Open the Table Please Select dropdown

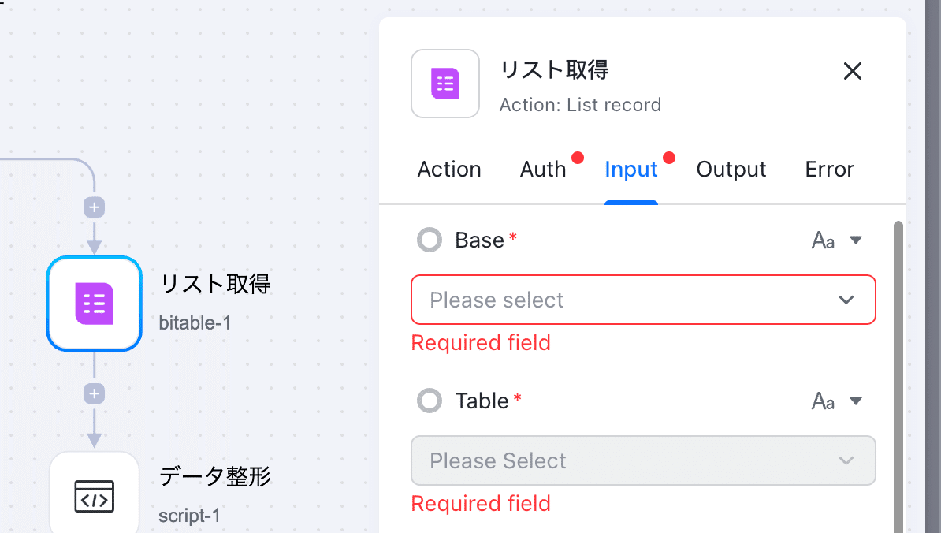(x=643, y=460)
